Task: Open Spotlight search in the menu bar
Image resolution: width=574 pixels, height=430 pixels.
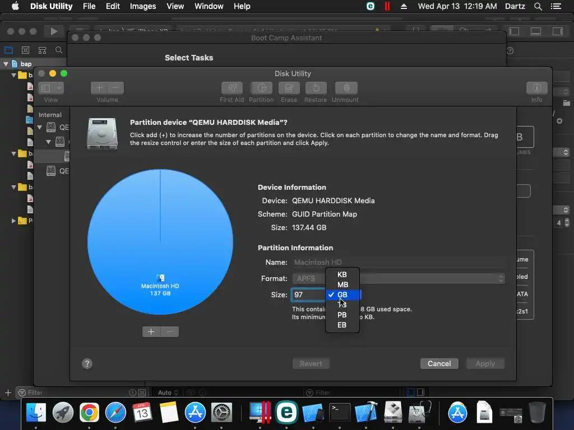Action: (538, 6)
